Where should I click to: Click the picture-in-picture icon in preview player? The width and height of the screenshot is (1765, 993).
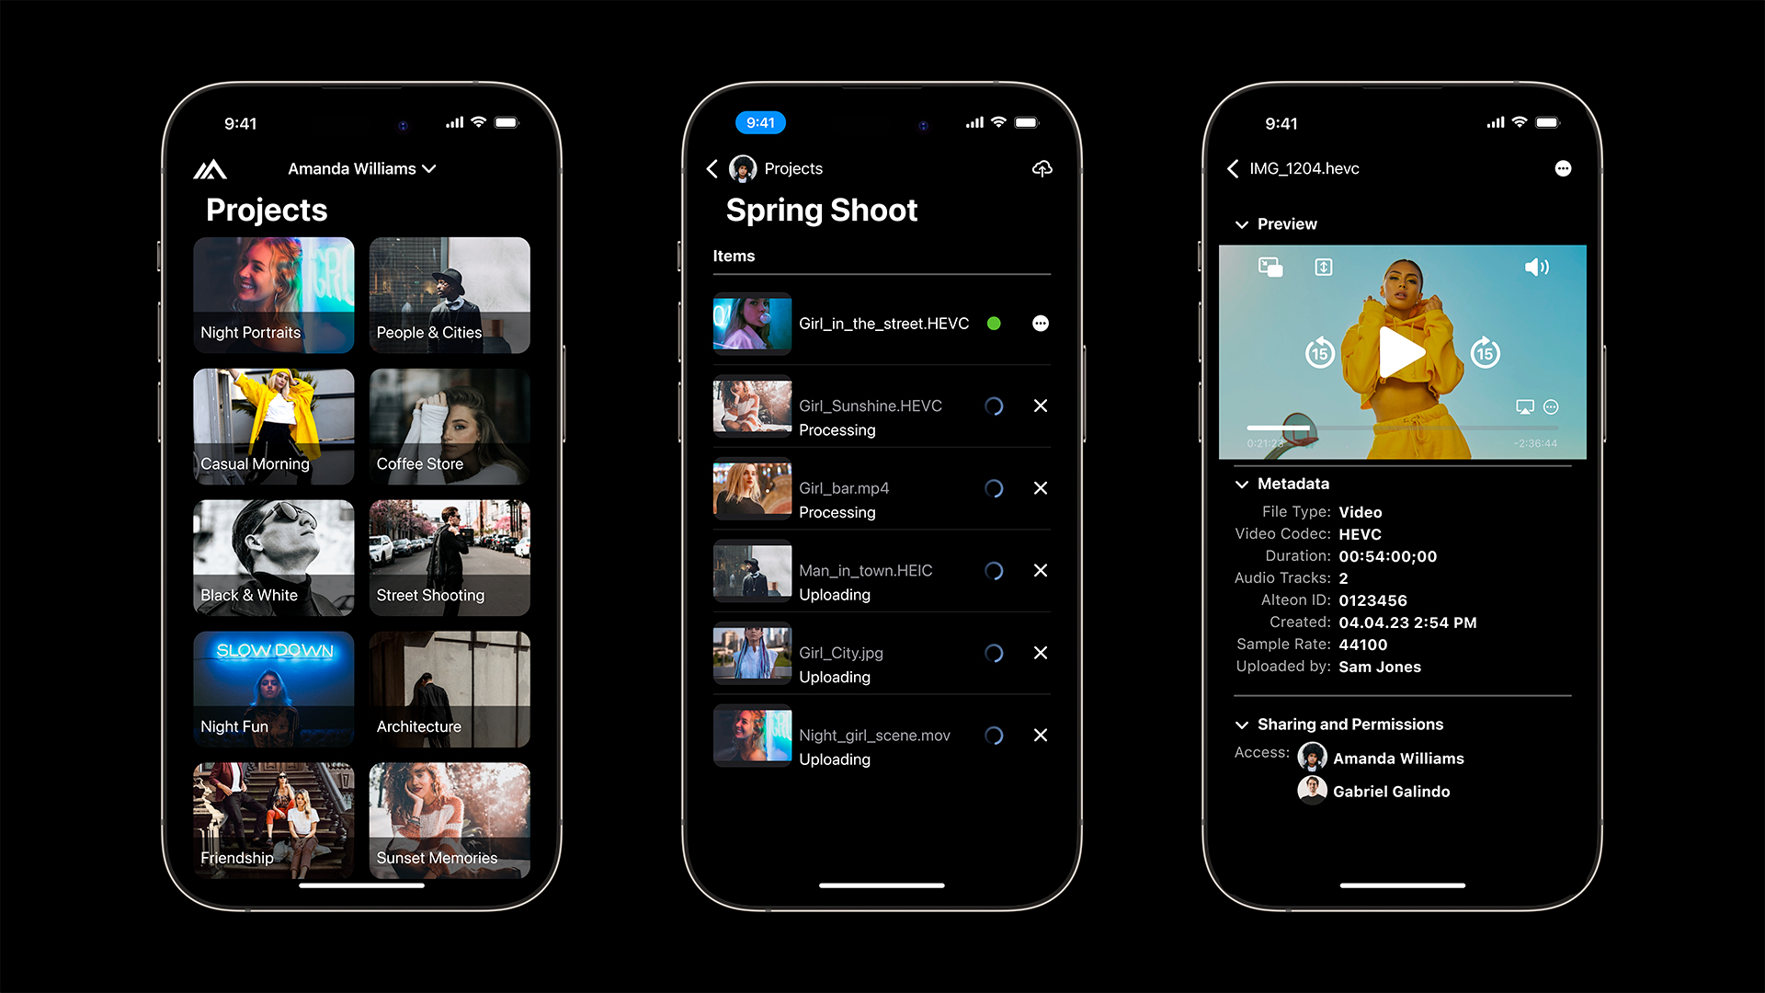[x=1270, y=267]
